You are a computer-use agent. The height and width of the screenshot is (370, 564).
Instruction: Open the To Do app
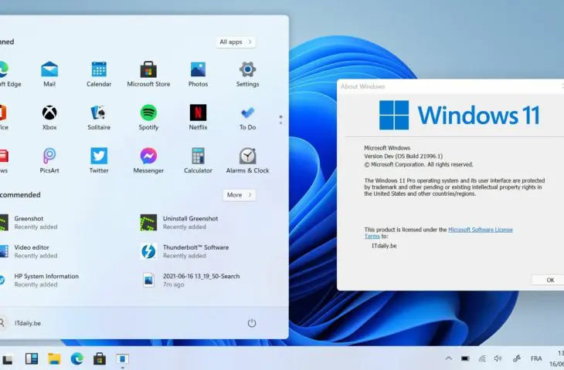click(x=247, y=118)
